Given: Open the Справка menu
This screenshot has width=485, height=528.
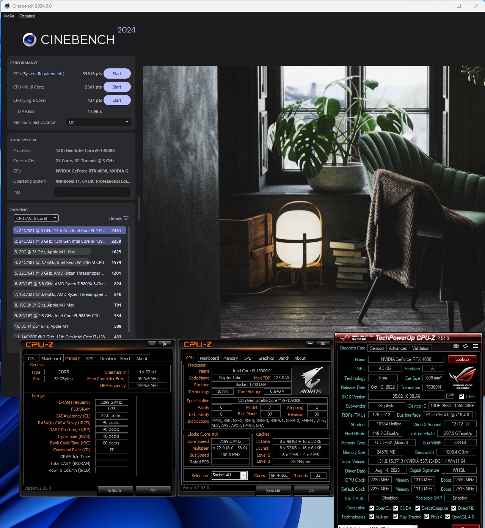Looking at the screenshot, I should tap(27, 16).
